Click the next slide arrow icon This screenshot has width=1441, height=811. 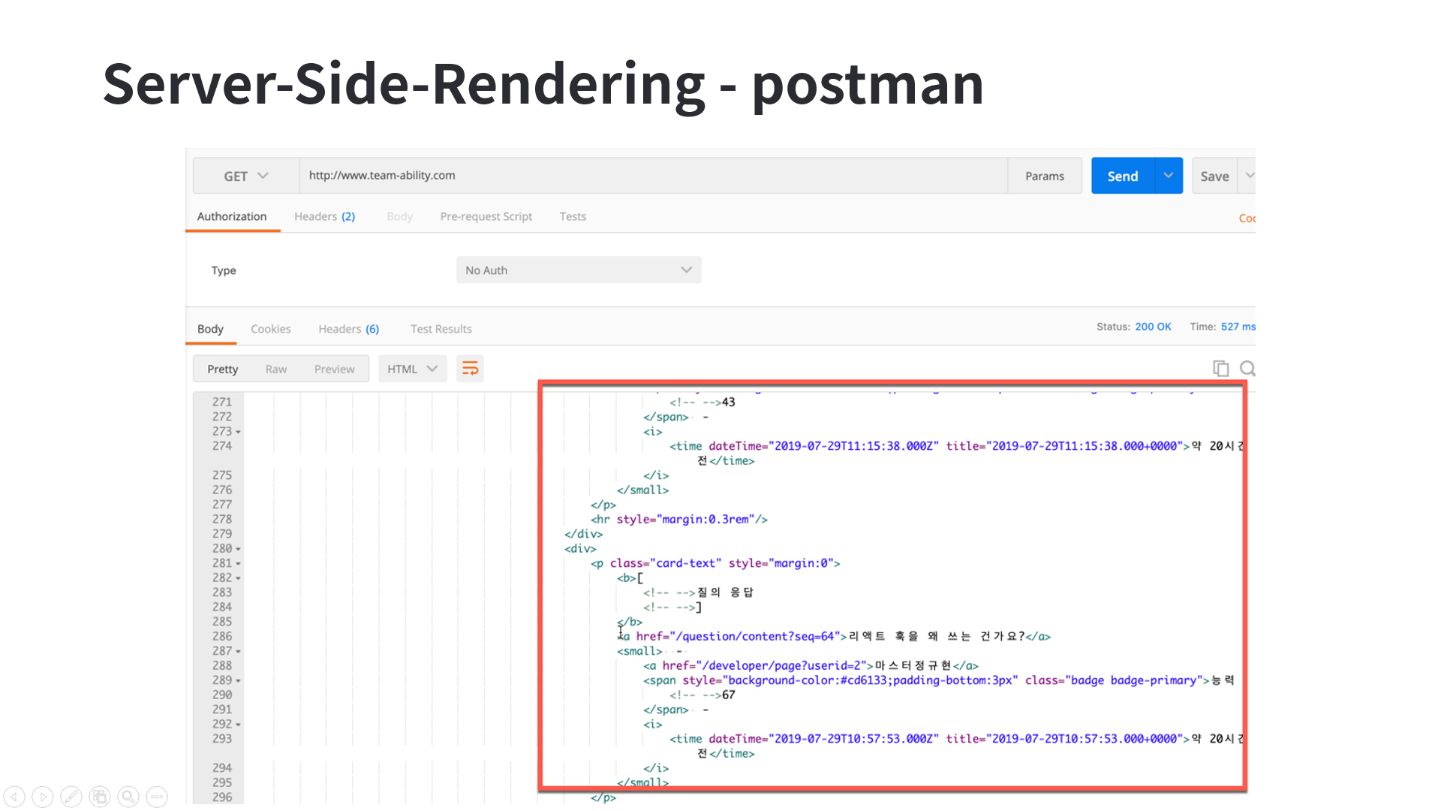pos(43,796)
